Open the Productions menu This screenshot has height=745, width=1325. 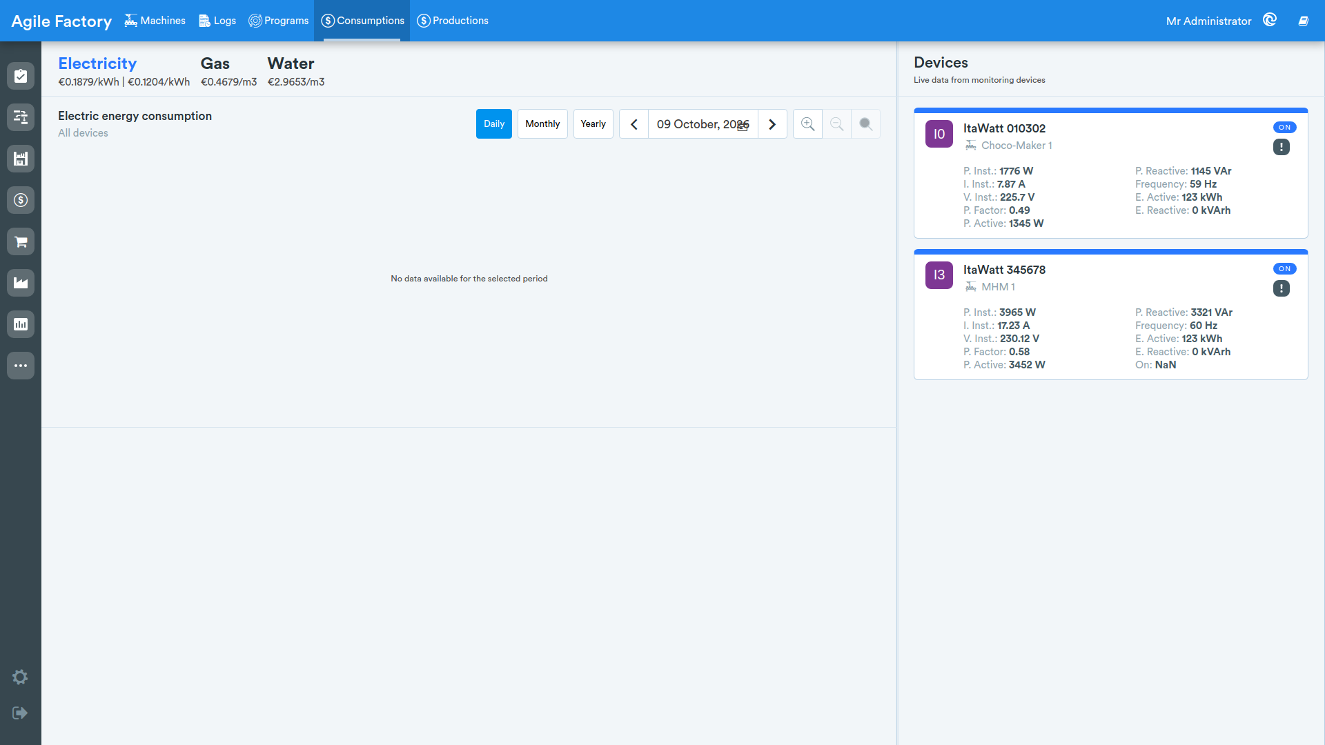point(453,21)
